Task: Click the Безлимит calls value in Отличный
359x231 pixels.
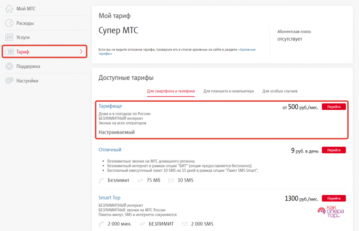Action: tap(118, 180)
